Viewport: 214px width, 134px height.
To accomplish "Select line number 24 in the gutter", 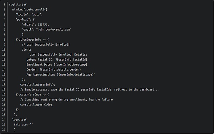I will click(x=4, y=120).
